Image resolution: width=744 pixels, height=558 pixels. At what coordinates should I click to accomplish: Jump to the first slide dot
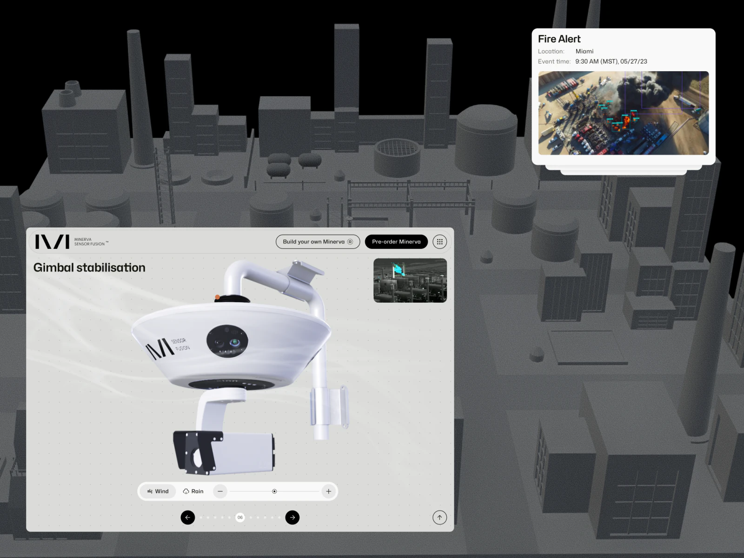tap(201, 518)
